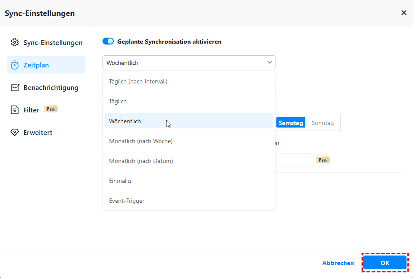Viewport: 413px width, 278px height.
Task: Click the Erweitert diamond icon
Action: 15,133
